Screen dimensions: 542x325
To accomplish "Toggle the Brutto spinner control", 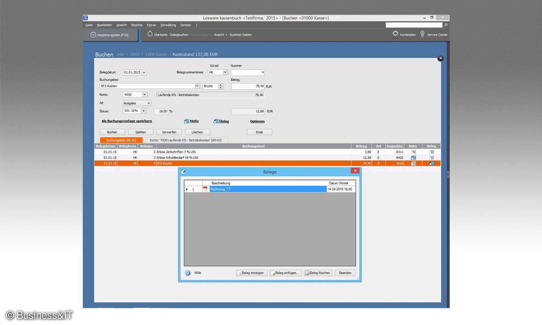I will 220,86.
